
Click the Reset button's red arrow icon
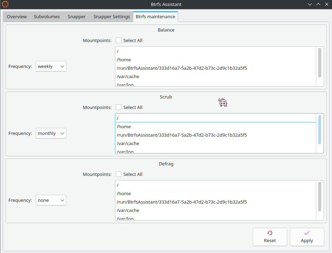point(270,233)
